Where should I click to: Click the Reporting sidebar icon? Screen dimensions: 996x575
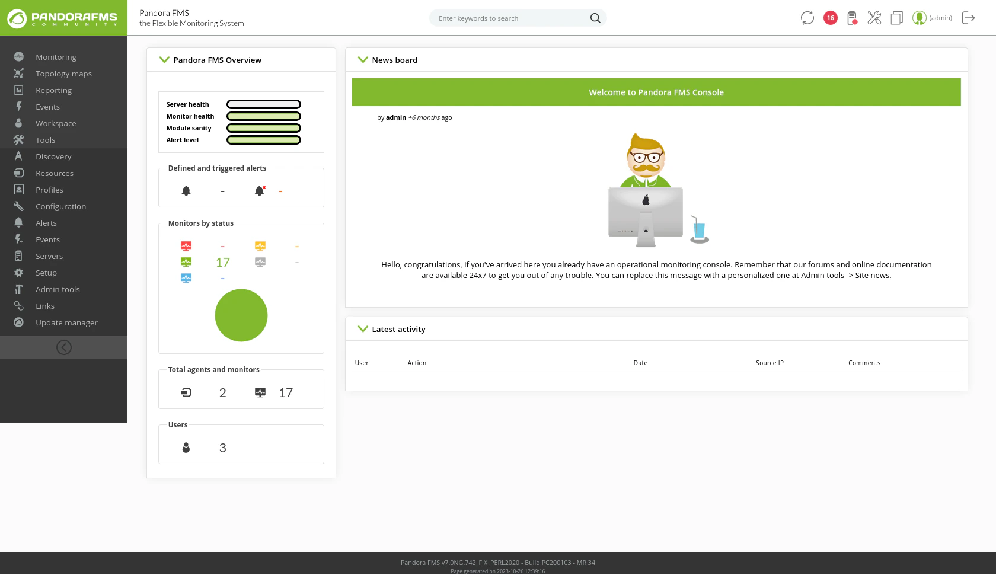(19, 90)
